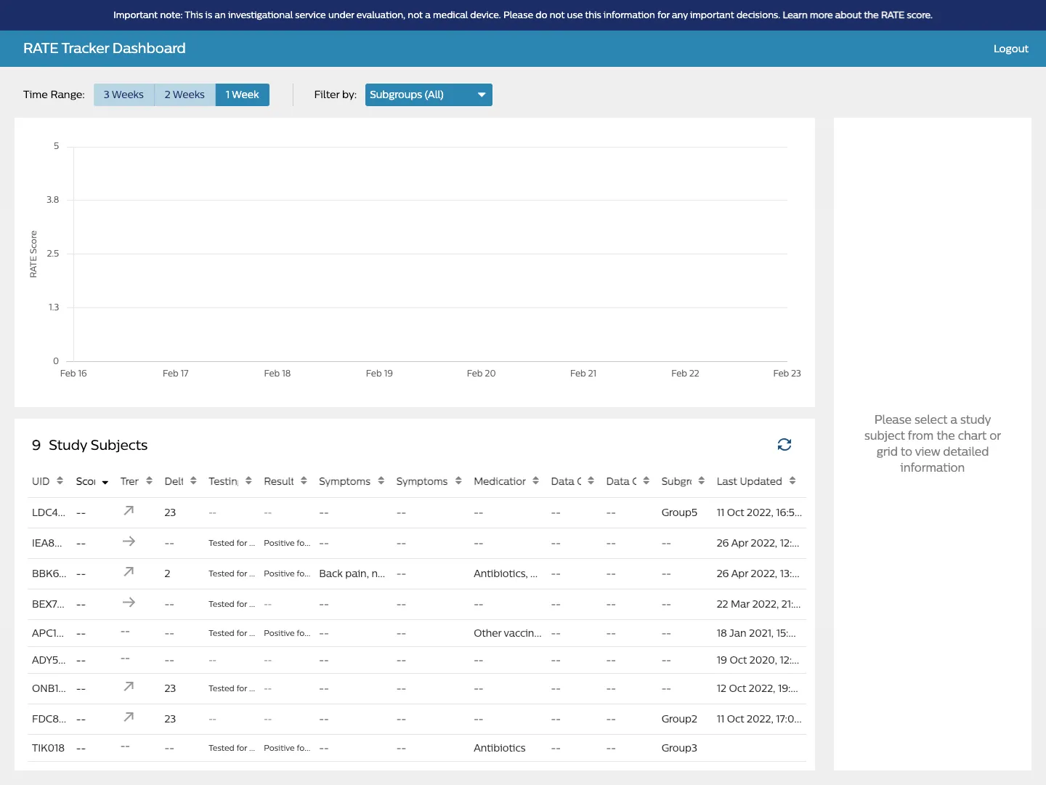Click trend arrow in BEX7 row
Screen dimensions: 1046x785
click(129, 603)
